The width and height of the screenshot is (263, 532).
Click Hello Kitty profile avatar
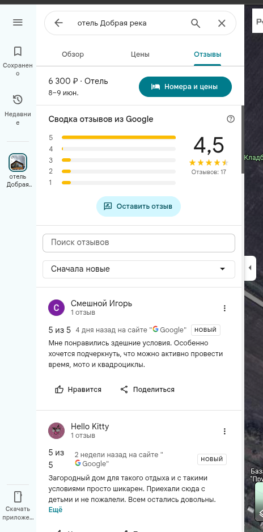tap(57, 431)
